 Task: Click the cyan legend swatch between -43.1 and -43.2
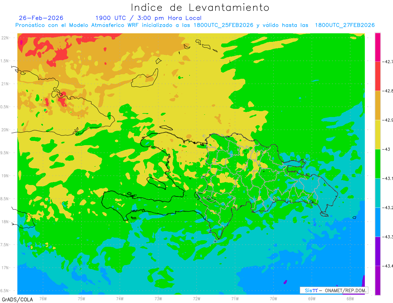coord(378,193)
